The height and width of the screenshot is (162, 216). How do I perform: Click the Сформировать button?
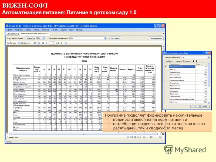click(156, 38)
